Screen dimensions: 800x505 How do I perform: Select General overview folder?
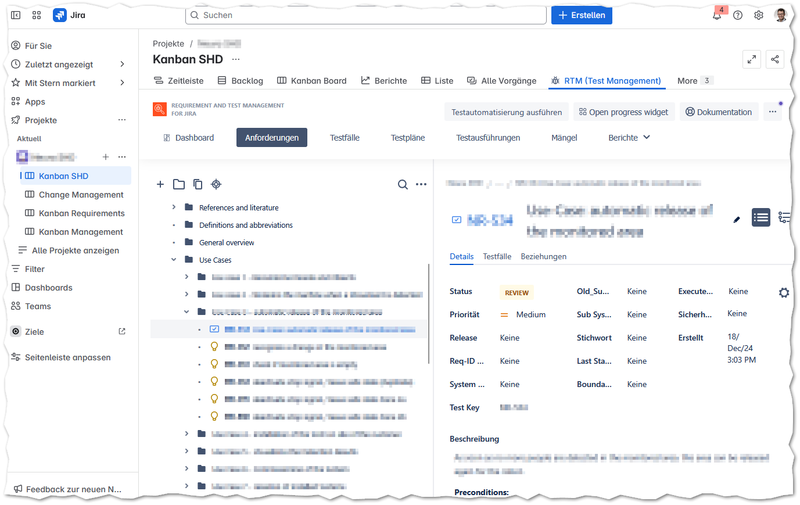click(227, 242)
